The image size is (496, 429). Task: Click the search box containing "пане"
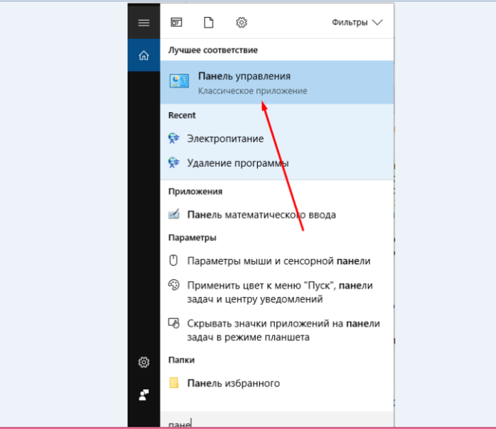tap(277, 420)
